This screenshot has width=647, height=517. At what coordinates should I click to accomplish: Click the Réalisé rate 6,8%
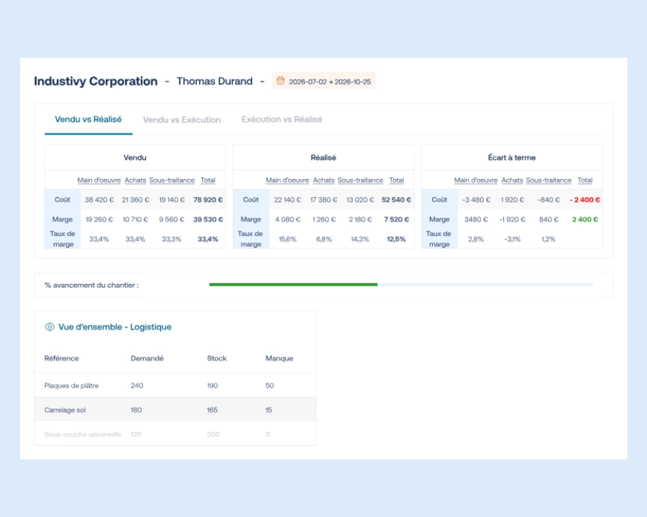click(324, 239)
